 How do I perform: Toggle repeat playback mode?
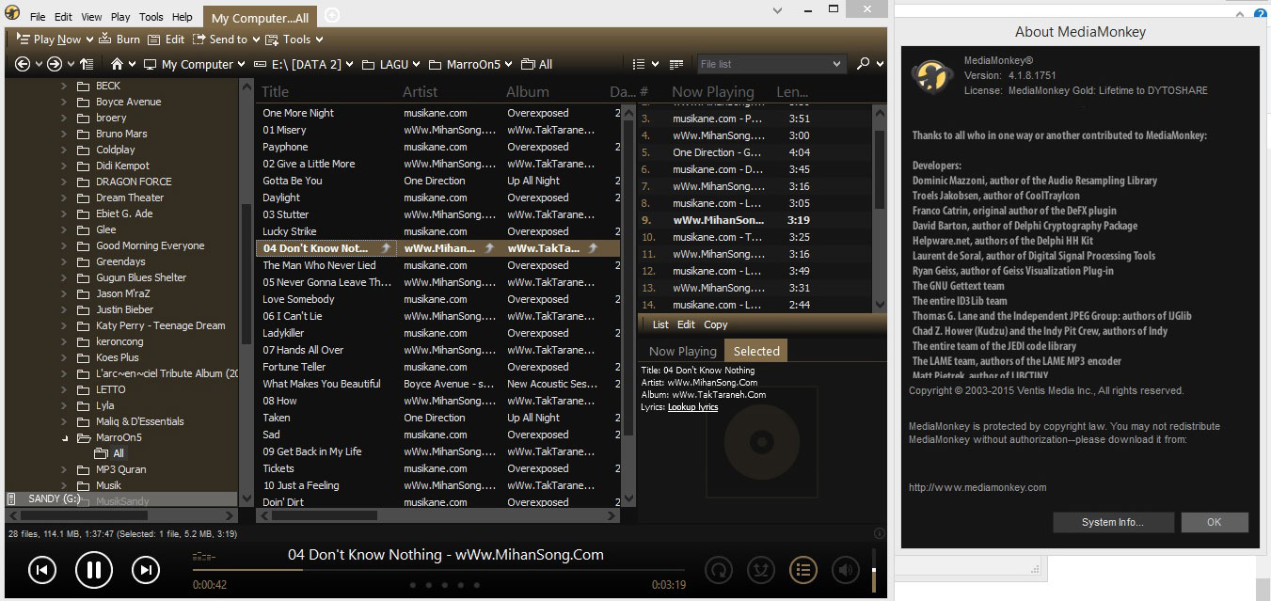pos(719,569)
